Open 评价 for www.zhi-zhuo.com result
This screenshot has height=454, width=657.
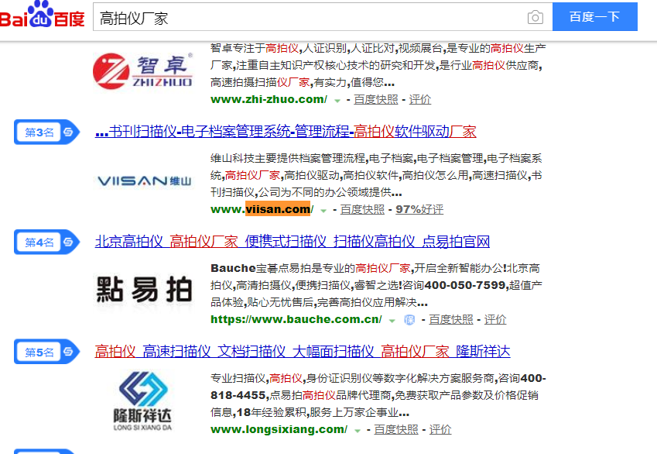point(420,99)
